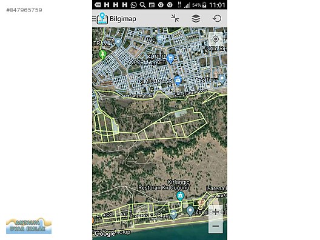Tap the Bilgimap app logo
The height and width of the screenshot is (240, 320).
coord(102,19)
